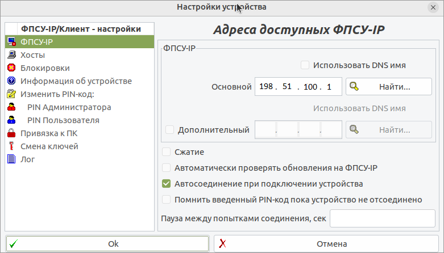This screenshot has height=253, width=444.
Task: Confirm settings with the Ok button
Action: coord(107,244)
